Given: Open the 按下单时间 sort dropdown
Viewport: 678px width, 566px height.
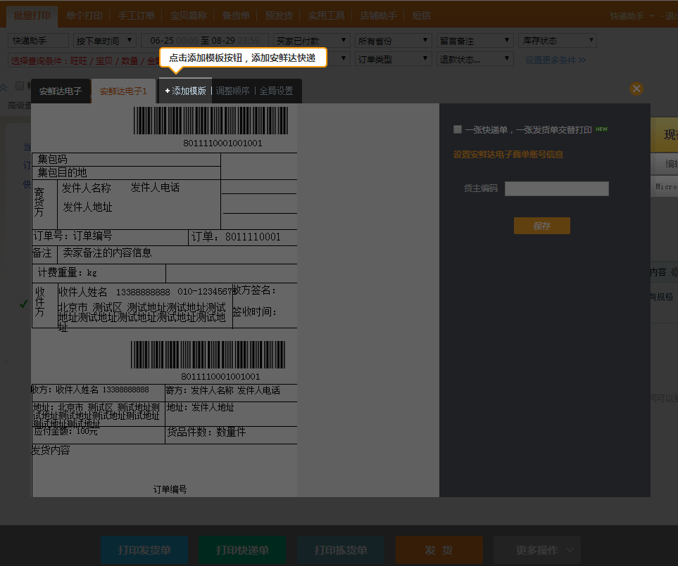Looking at the screenshot, I should click(x=105, y=41).
